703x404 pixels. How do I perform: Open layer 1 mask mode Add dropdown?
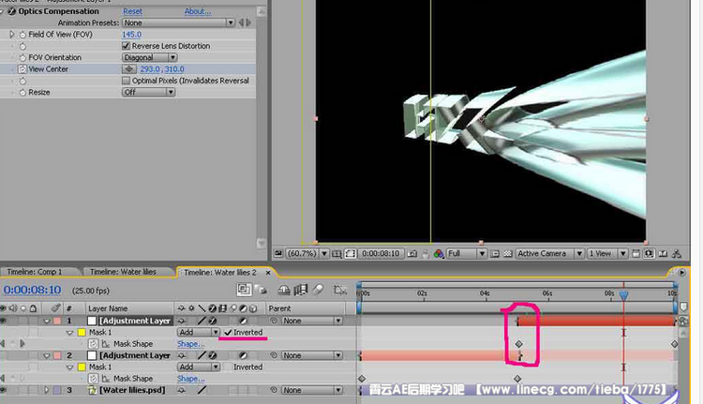[x=198, y=332]
